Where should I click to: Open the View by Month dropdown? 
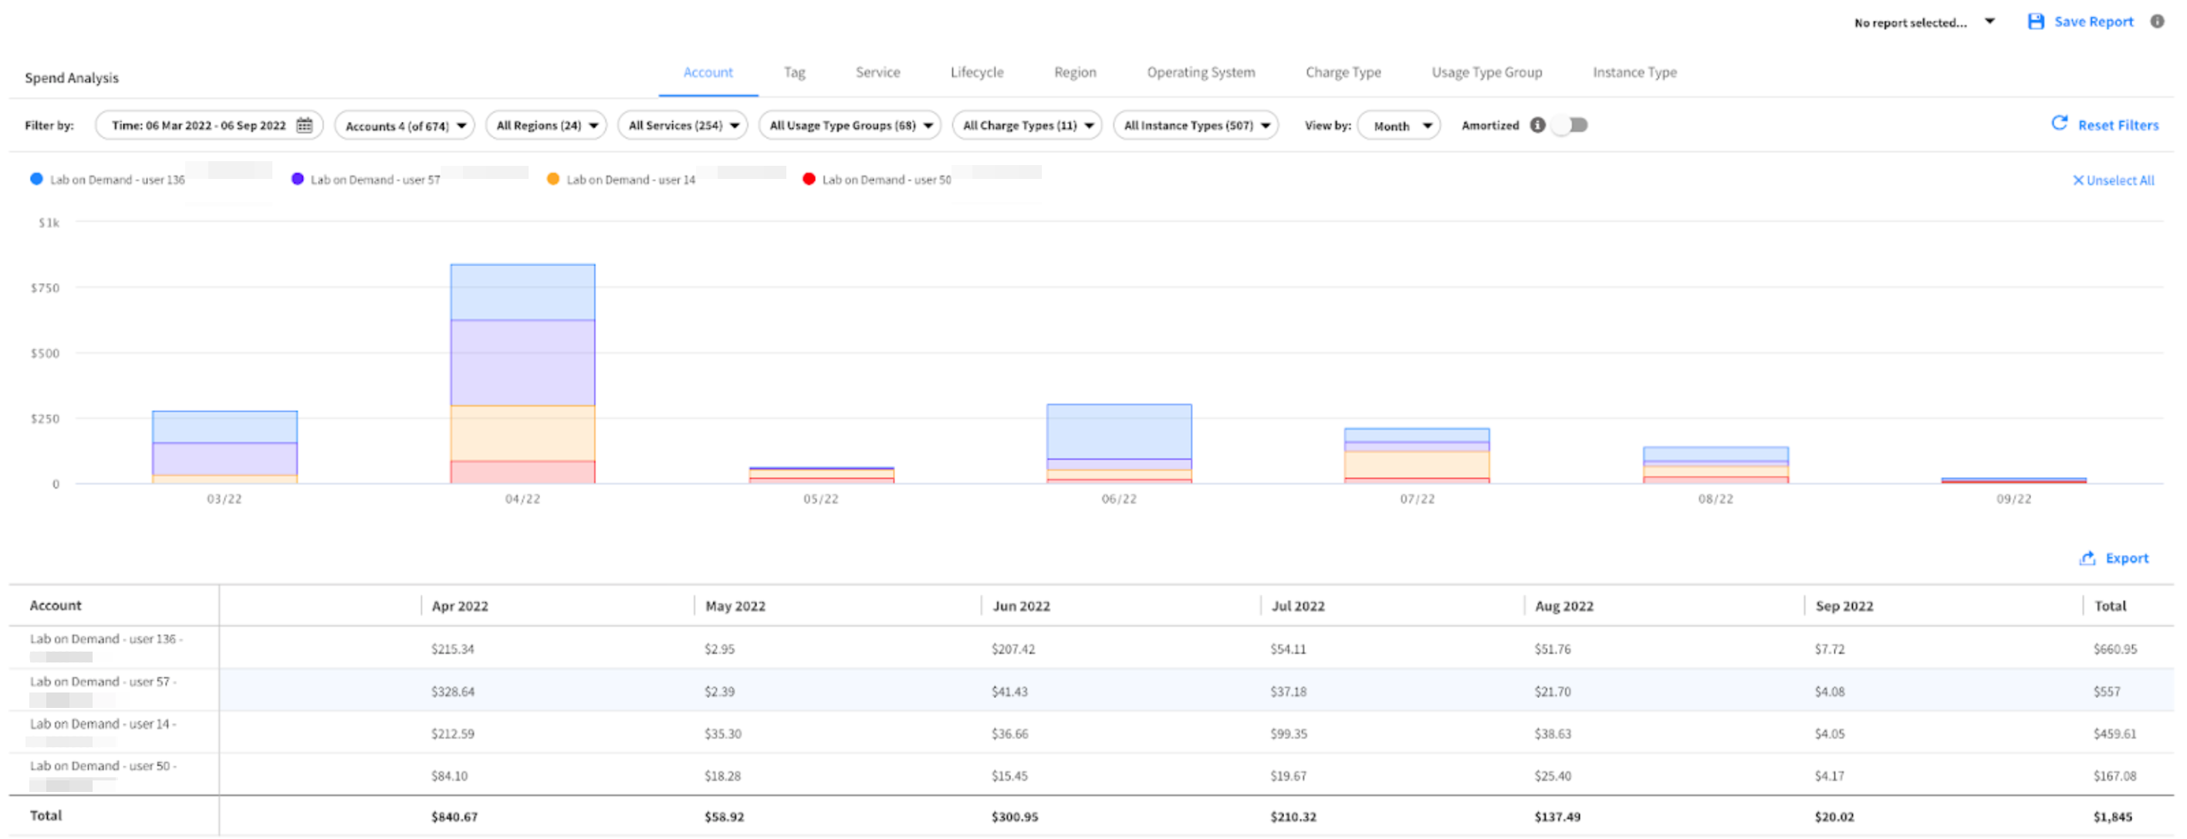click(x=1399, y=126)
